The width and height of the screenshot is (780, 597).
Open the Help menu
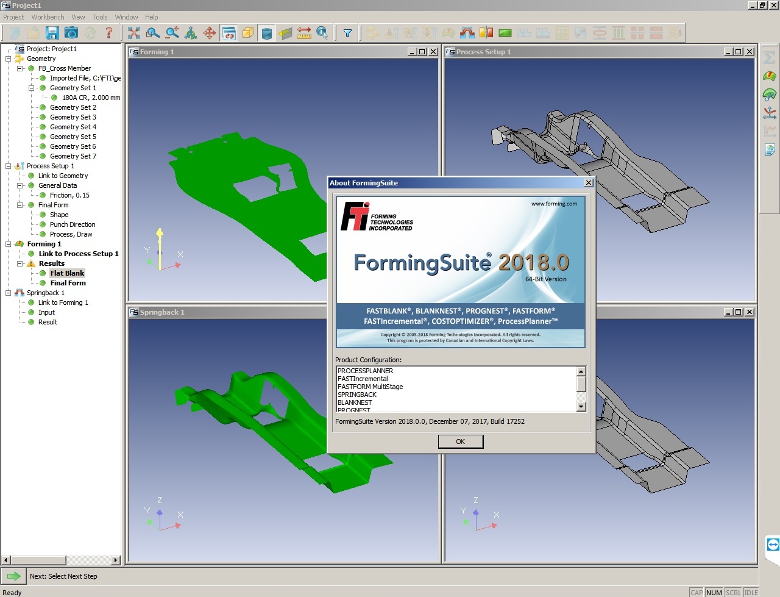(x=152, y=17)
